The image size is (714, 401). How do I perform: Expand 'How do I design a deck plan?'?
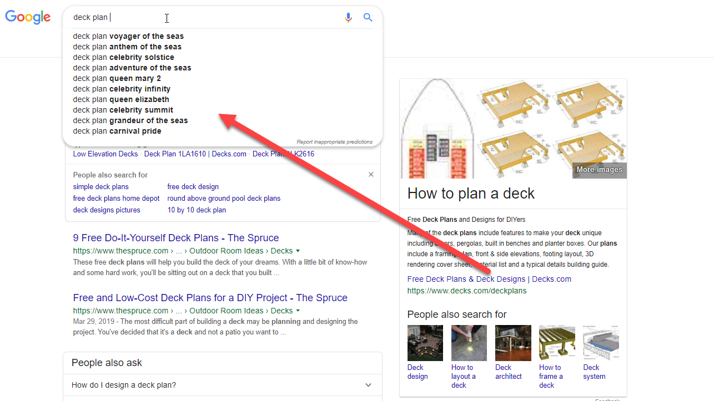pyautogui.click(x=368, y=385)
